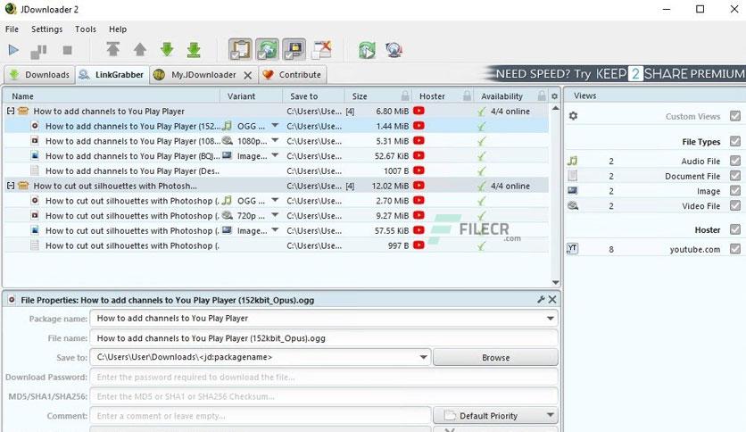Switch to the Downloads tab
Image resolution: width=746 pixels, height=432 pixels.
38,75
